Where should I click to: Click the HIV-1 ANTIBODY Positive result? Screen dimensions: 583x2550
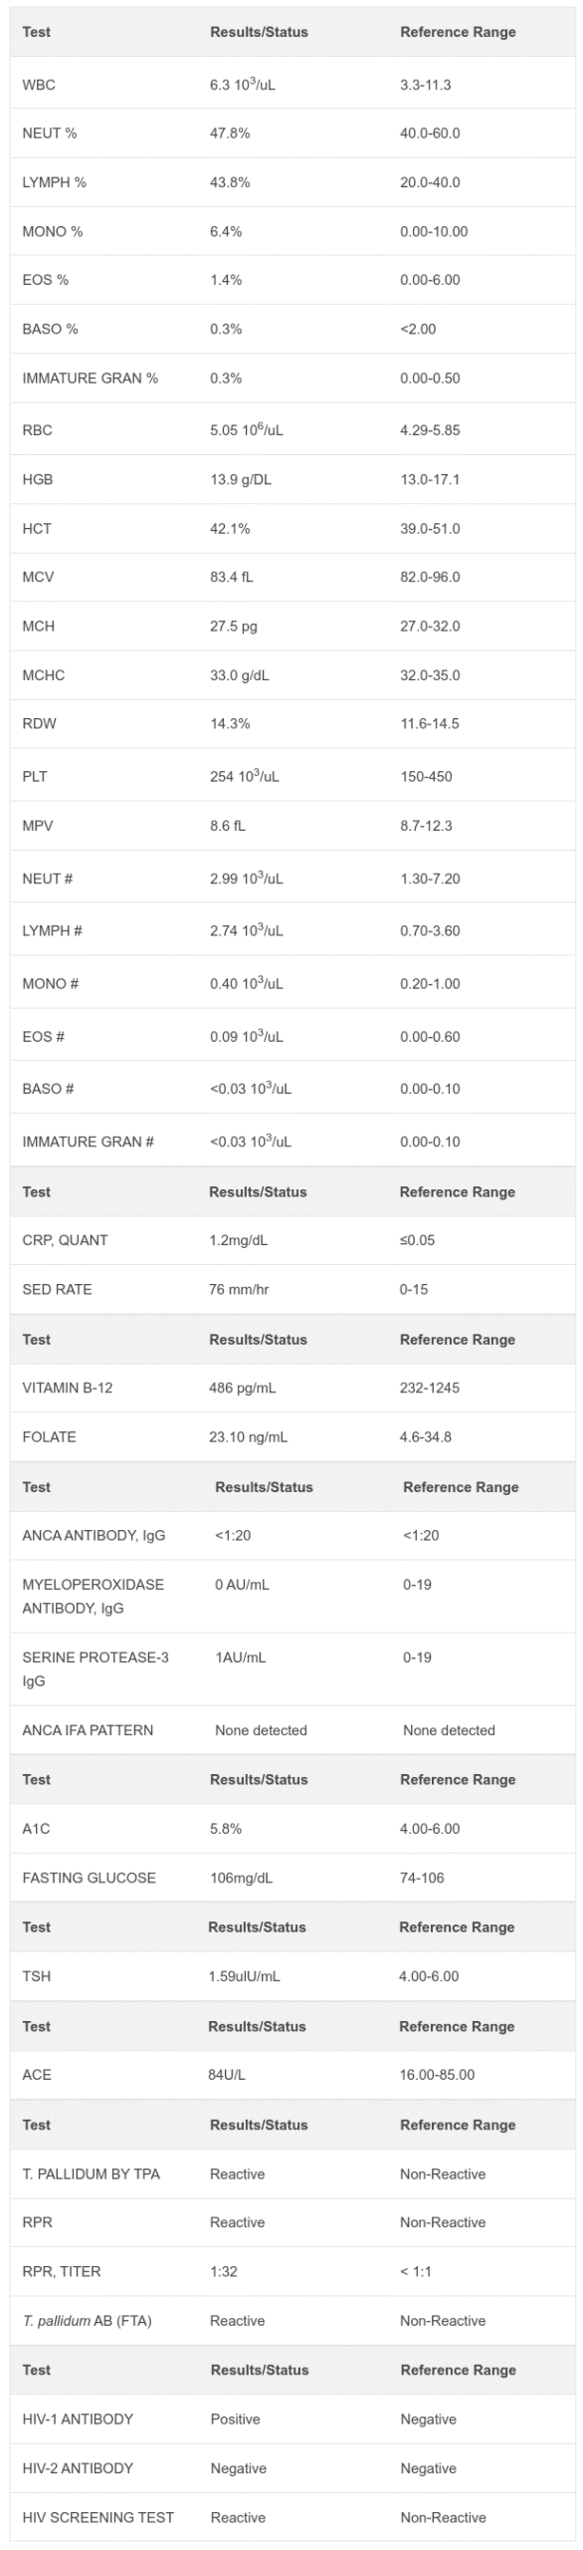coord(235,2419)
